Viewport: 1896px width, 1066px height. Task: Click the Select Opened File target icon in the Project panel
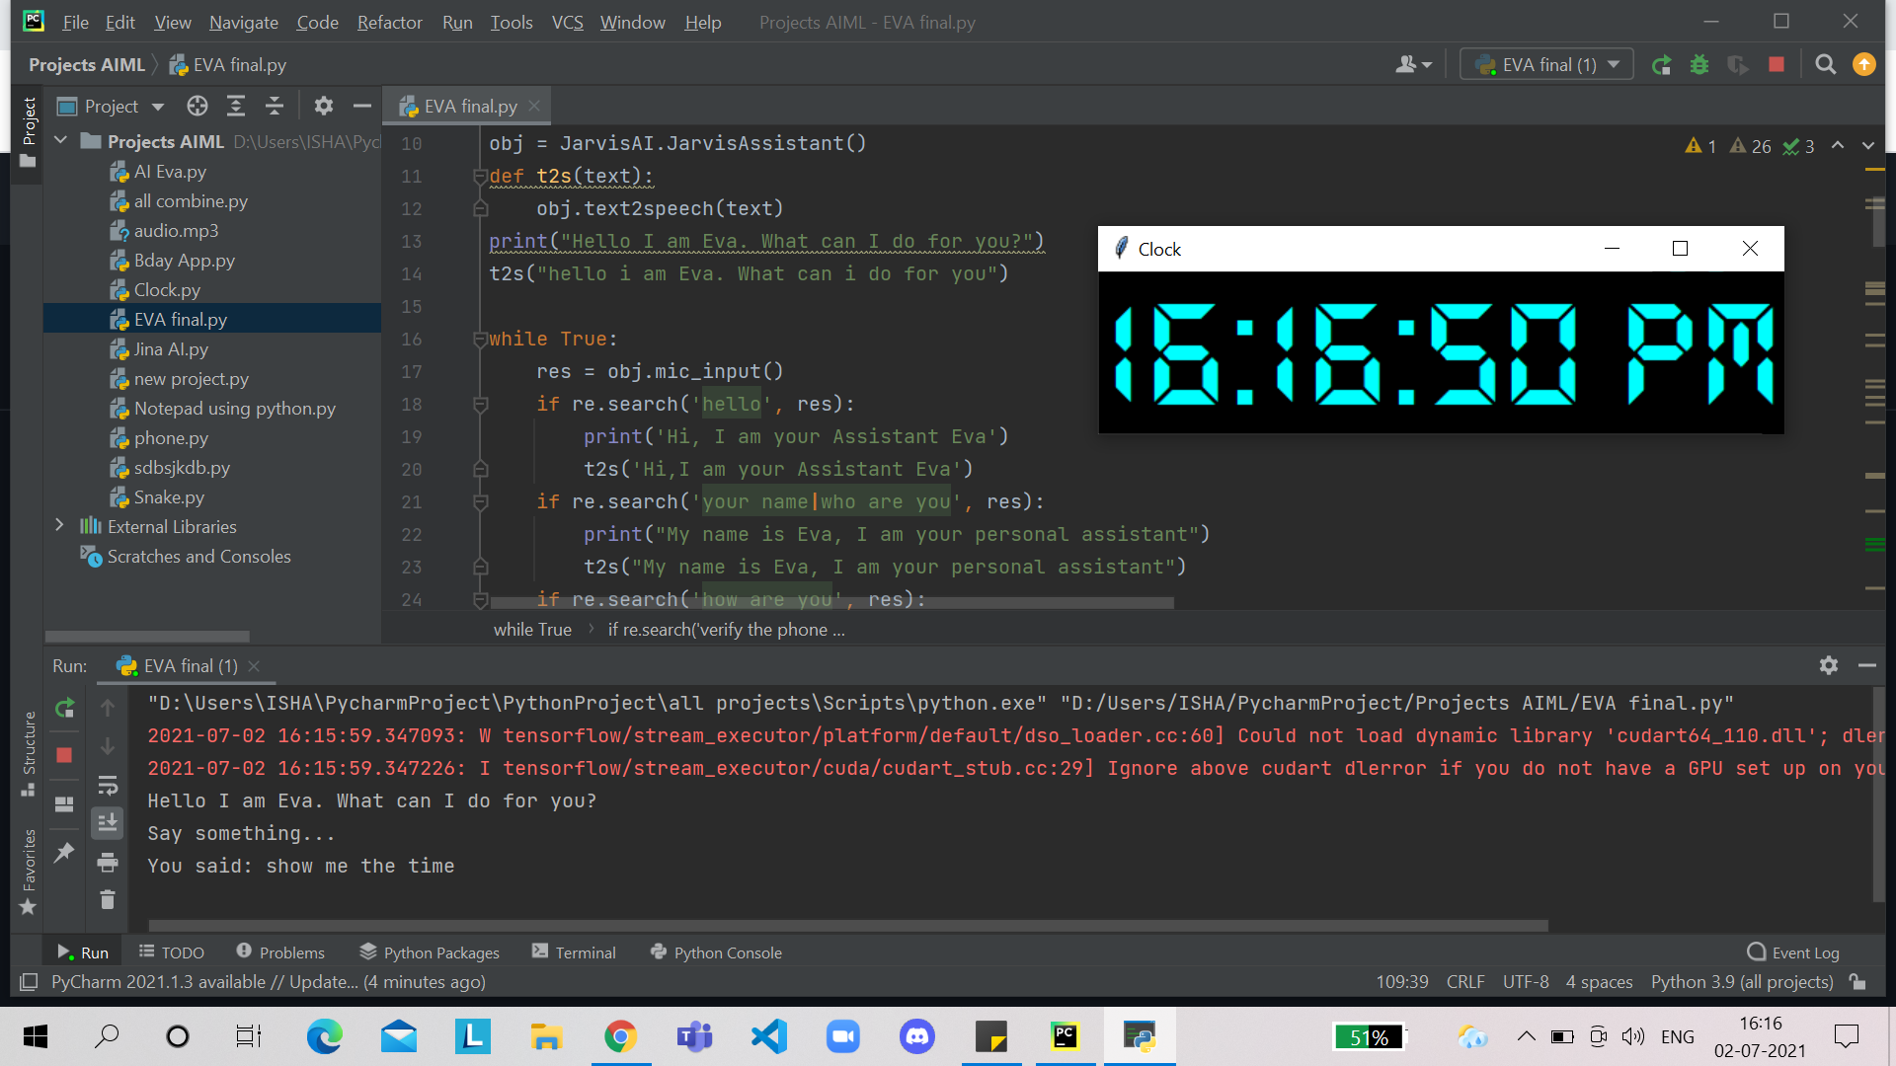(197, 106)
